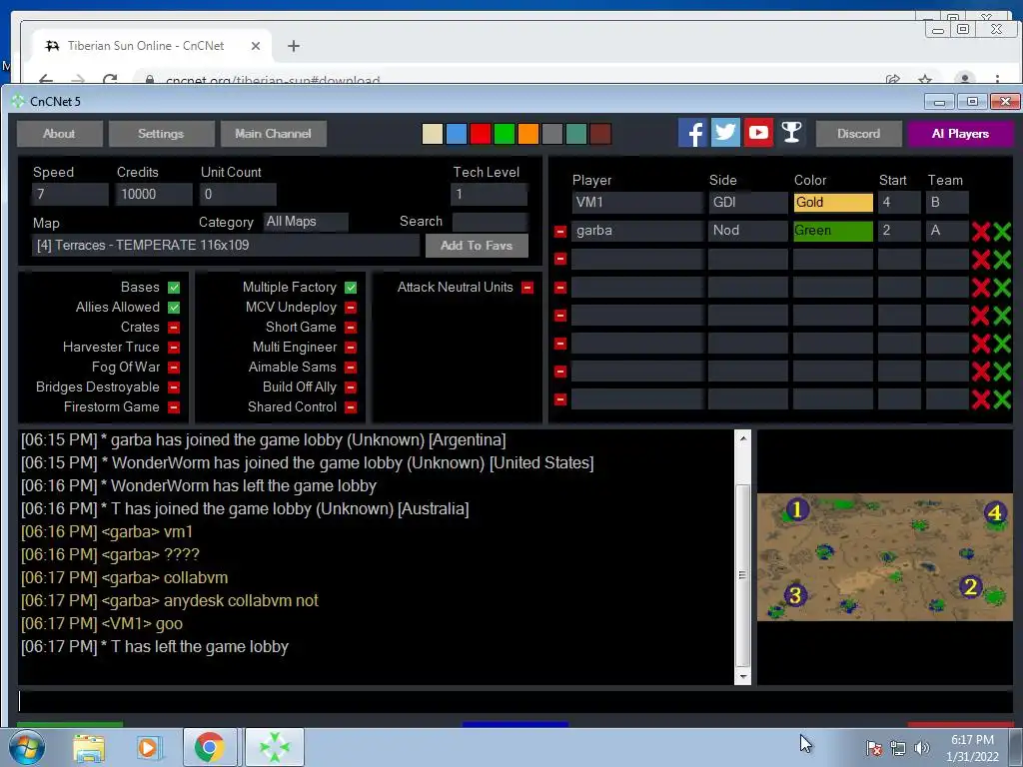Enable Attack Neutral Units option

527,288
